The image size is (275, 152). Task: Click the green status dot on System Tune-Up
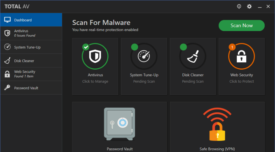tap(134, 47)
